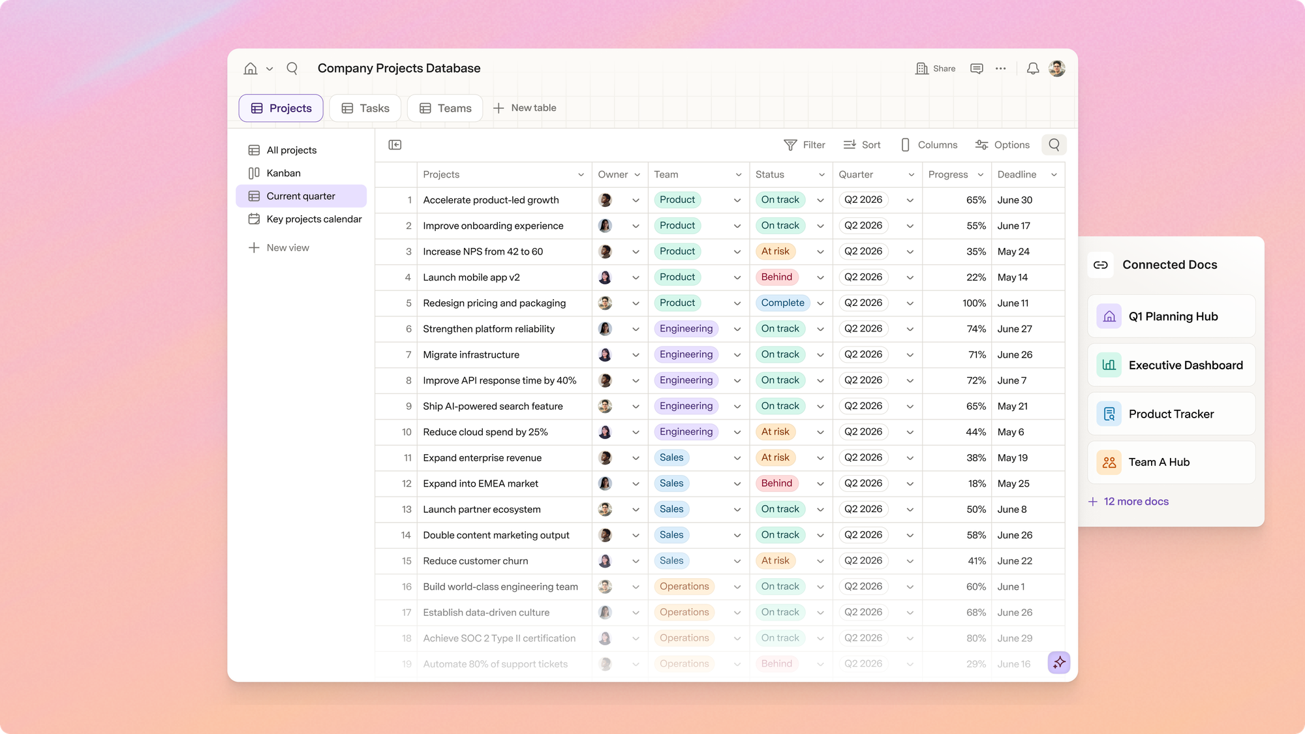1305x734 pixels.
Task: Open the Executive Dashboard doc
Action: 1171,365
